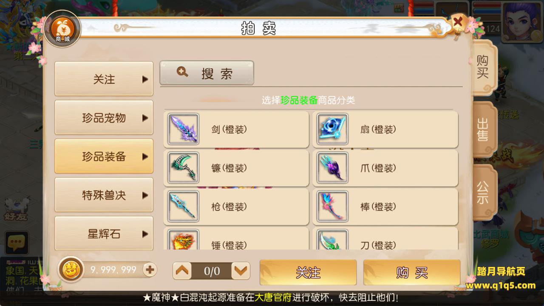
Task: Select the 剑(橙装) sword icon
Action: (x=183, y=129)
